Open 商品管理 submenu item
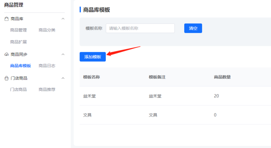This screenshot has width=271, height=148. [18, 30]
